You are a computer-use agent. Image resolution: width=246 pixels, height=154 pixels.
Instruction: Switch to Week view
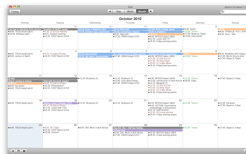(x=130, y=12)
